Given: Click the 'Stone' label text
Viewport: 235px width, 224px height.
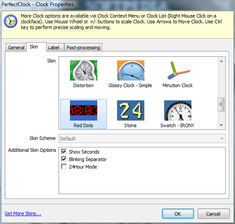Looking at the screenshot, I should pyautogui.click(x=130, y=125).
